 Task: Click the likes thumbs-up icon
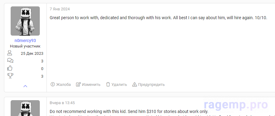tap(10, 68)
